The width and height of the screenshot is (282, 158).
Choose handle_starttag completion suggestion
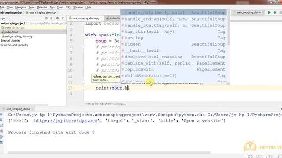(174, 25)
